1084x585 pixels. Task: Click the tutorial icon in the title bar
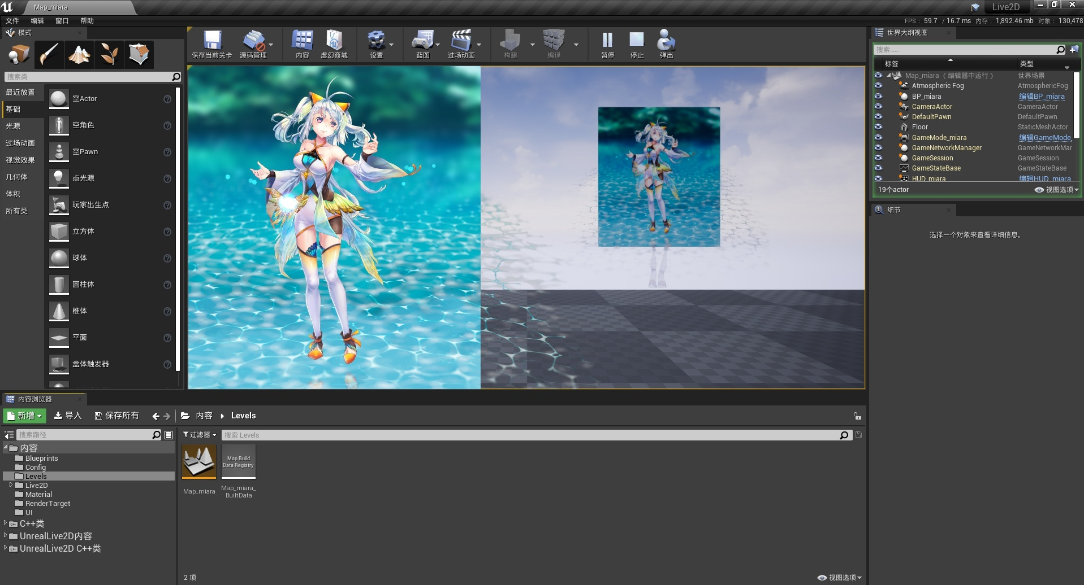click(975, 7)
